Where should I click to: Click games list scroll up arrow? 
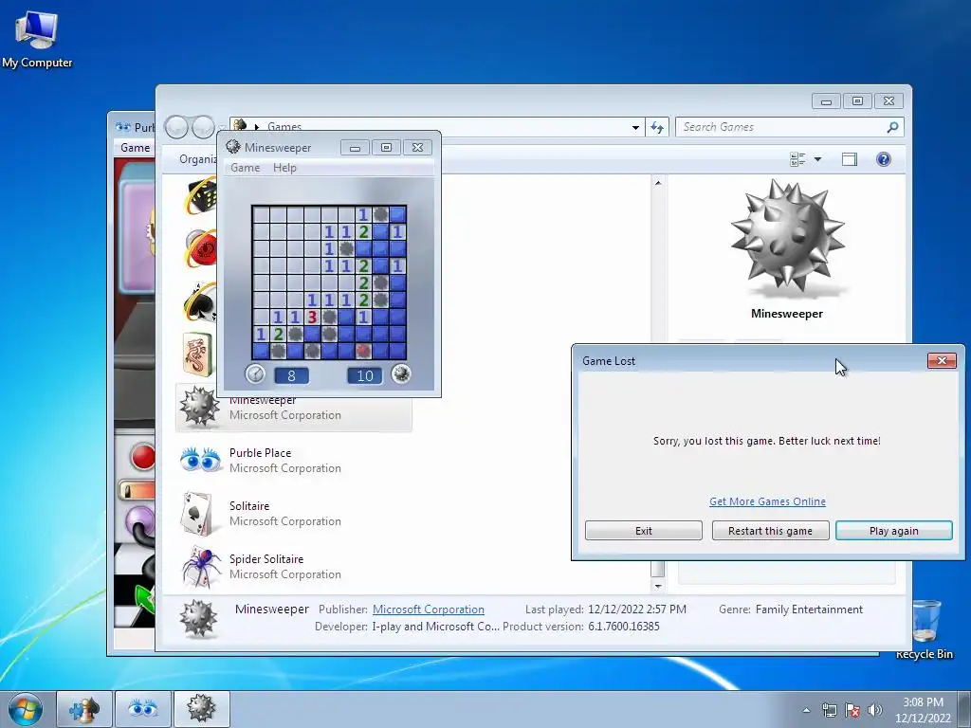coord(658,183)
